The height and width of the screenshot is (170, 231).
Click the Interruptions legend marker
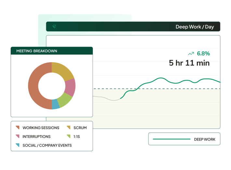click(18, 137)
